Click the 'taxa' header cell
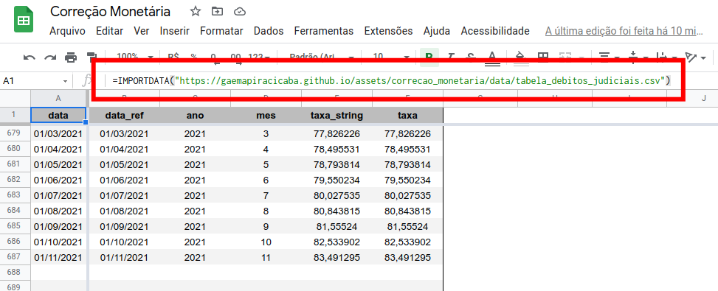Viewport: 718px width, 291px height. click(x=407, y=115)
